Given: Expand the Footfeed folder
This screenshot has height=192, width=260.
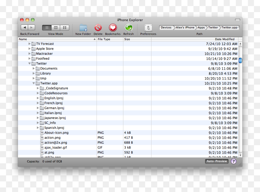Looking at the screenshot, I should click(x=29, y=59).
